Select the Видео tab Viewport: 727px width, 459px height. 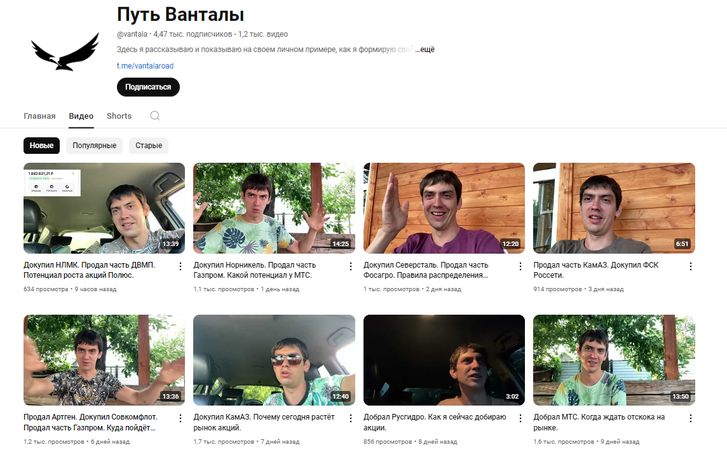pyautogui.click(x=81, y=116)
